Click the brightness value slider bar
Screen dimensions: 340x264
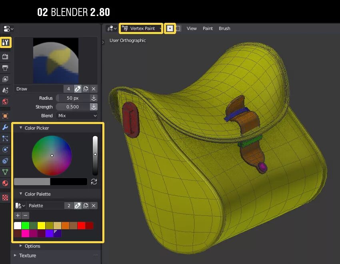[x=95, y=156]
